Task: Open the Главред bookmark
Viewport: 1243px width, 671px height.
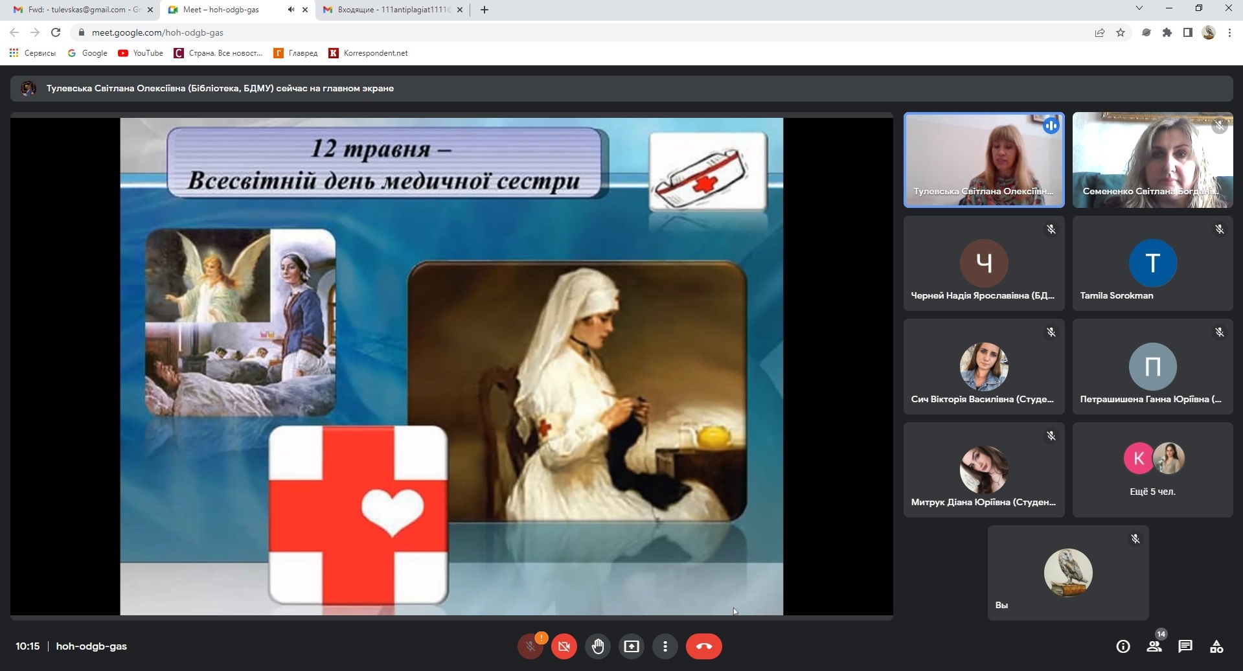Action: tap(296, 53)
